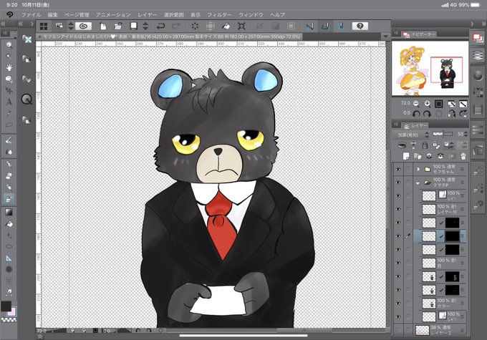Open the ウィンドウ menu

251,14
